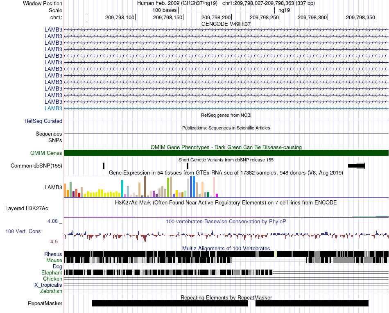
Task: Select the Rhesus alignment row label
Action: click(53, 254)
